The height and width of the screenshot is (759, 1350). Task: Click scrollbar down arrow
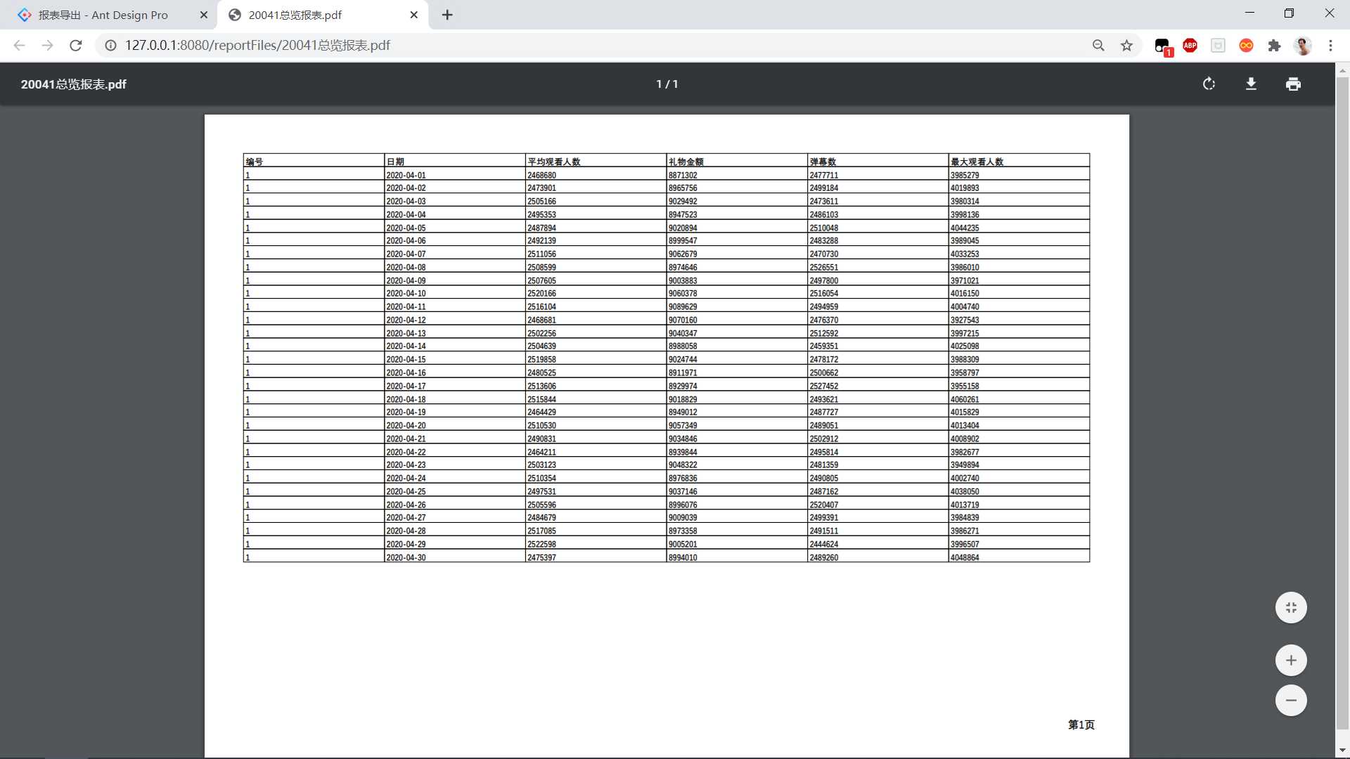(1342, 751)
